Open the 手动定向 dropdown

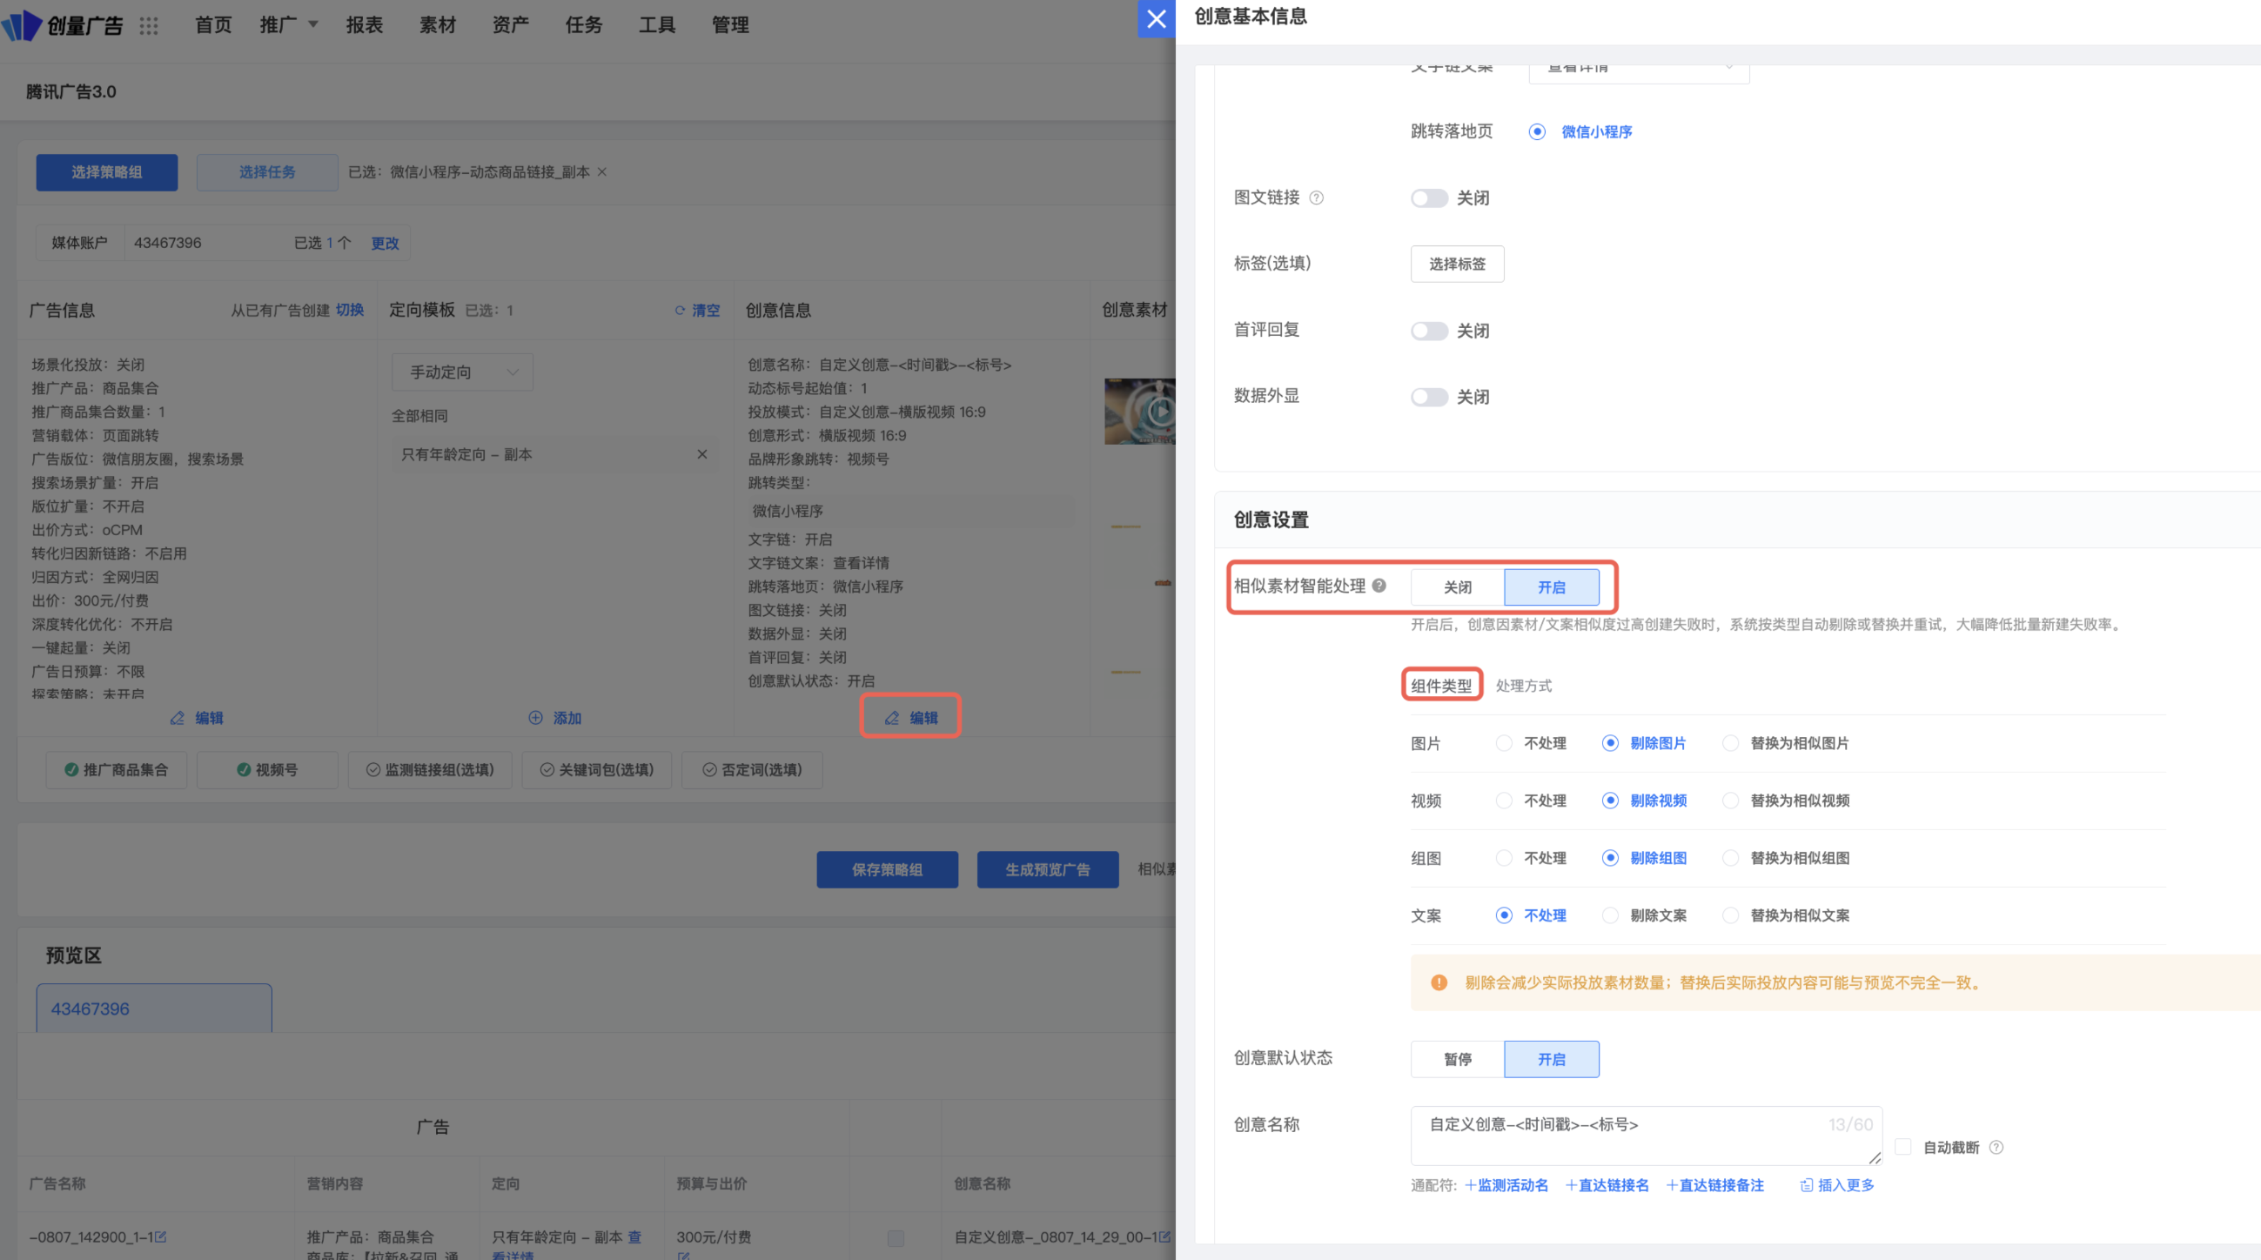click(463, 372)
